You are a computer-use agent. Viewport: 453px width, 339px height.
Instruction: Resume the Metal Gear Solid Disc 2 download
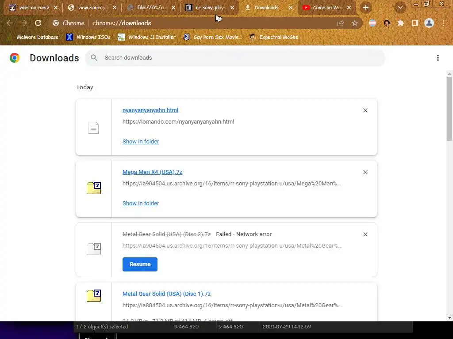(140, 264)
